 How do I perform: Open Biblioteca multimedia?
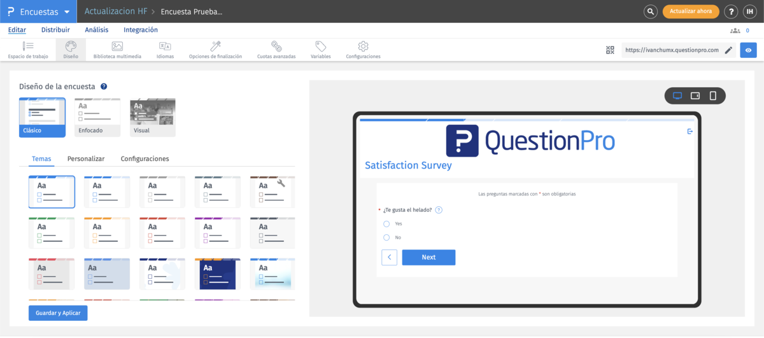point(117,50)
